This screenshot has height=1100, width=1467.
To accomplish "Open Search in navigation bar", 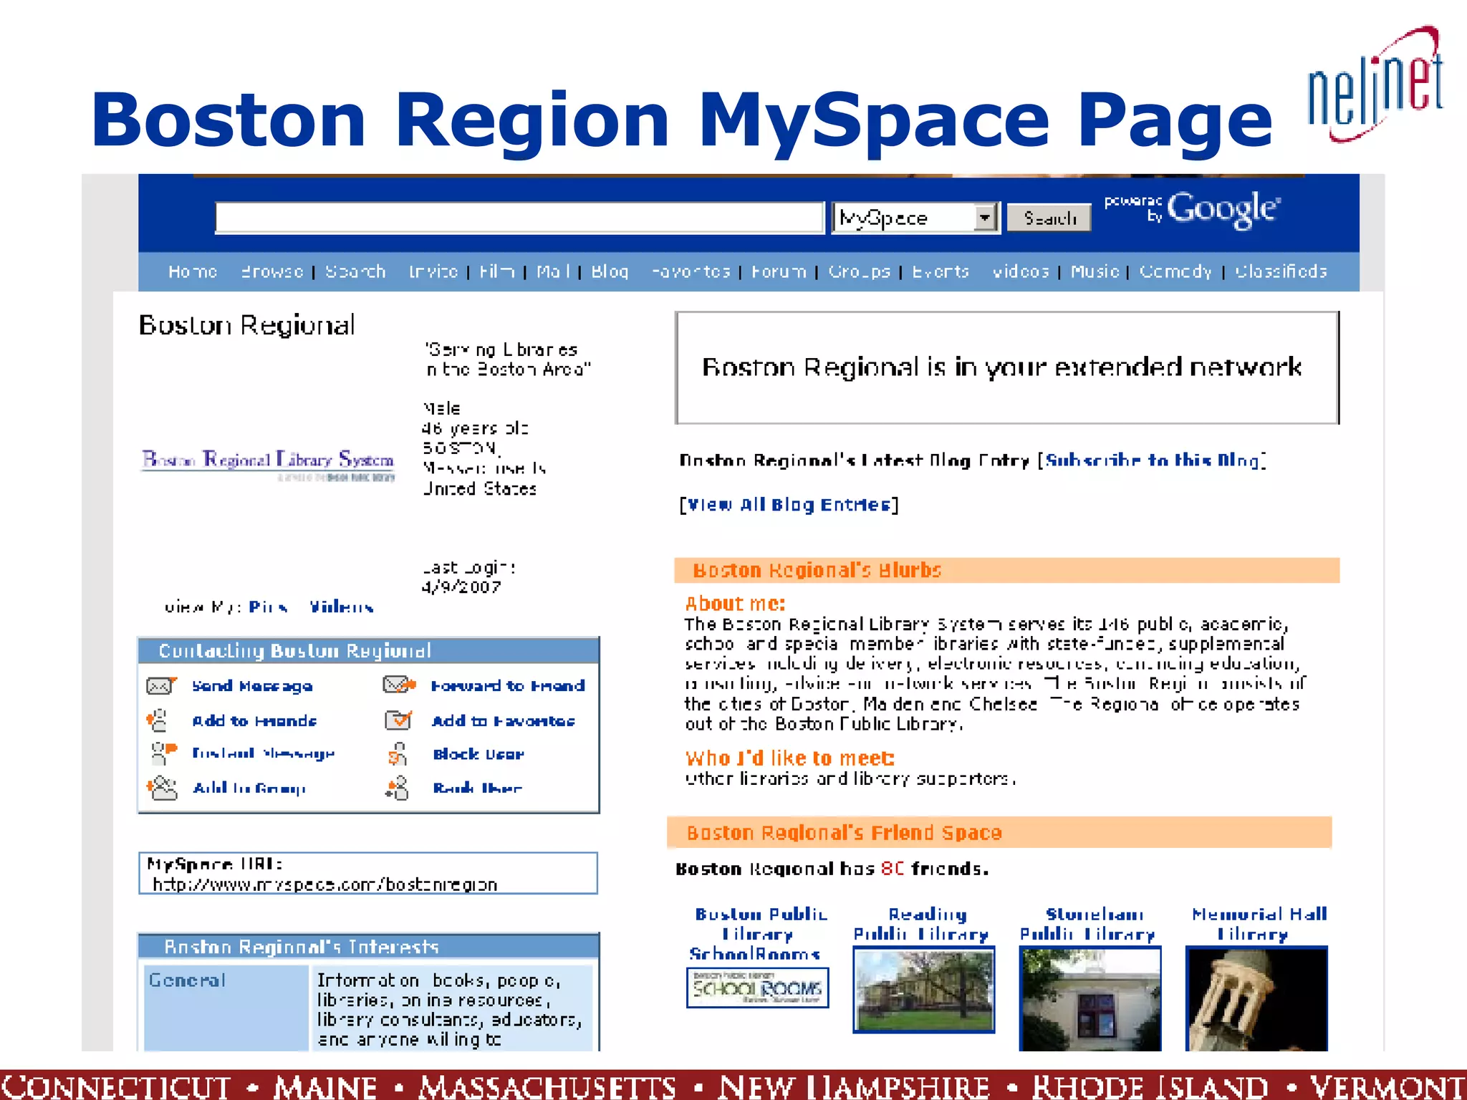I will click(355, 271).
